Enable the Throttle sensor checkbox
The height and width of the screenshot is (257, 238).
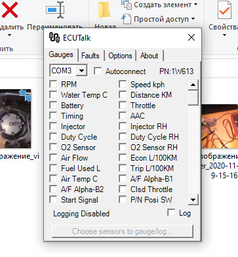pyautogui.click(x=123, y=105)
